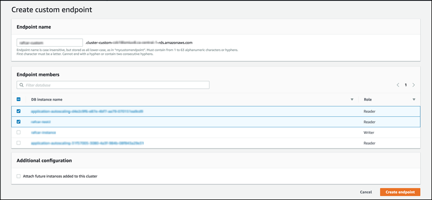Click the Additional configuration heading
Image resolution: width=432 pixels, height=200 pixels.
click(44, 160)
